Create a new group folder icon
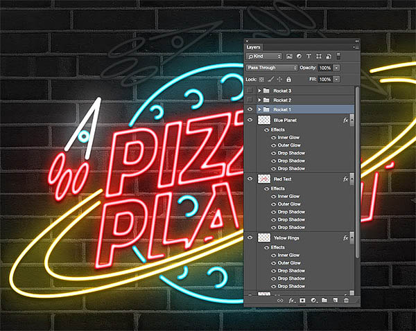Screen dimensions: 416x331 pos(324,301)
